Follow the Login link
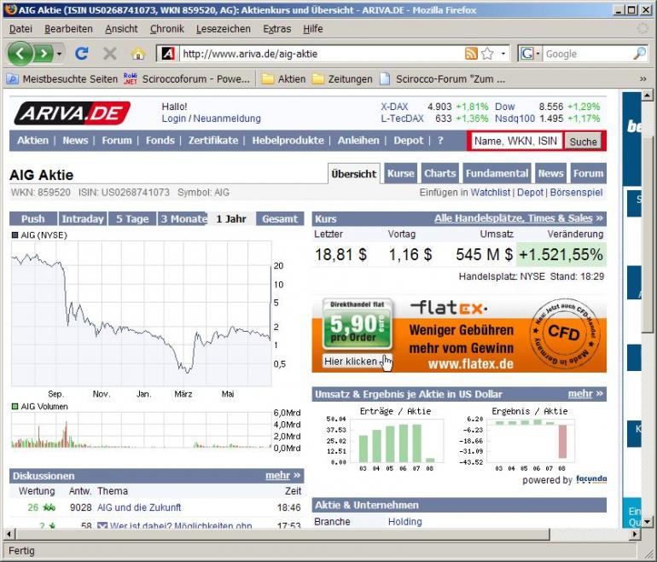This screenshot has width=657, height=562. pos(174,119)
